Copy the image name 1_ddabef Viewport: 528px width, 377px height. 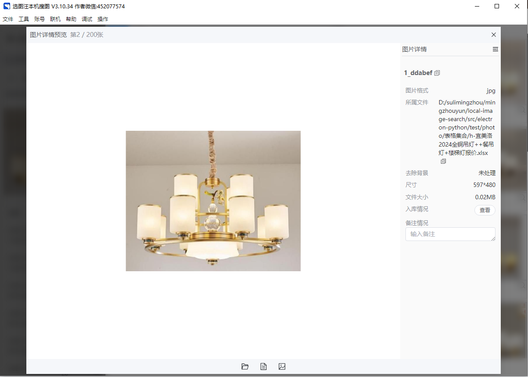click(437, 73)
